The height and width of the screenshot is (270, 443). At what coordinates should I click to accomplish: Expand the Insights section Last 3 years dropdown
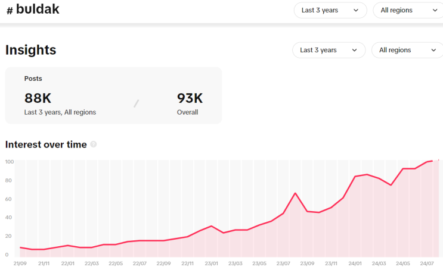(x=329, y=50)
